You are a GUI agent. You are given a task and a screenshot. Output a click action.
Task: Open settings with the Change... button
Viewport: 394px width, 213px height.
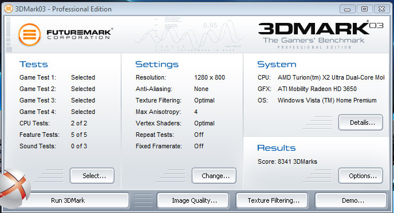pyautogui.click(x=214, y=176)
